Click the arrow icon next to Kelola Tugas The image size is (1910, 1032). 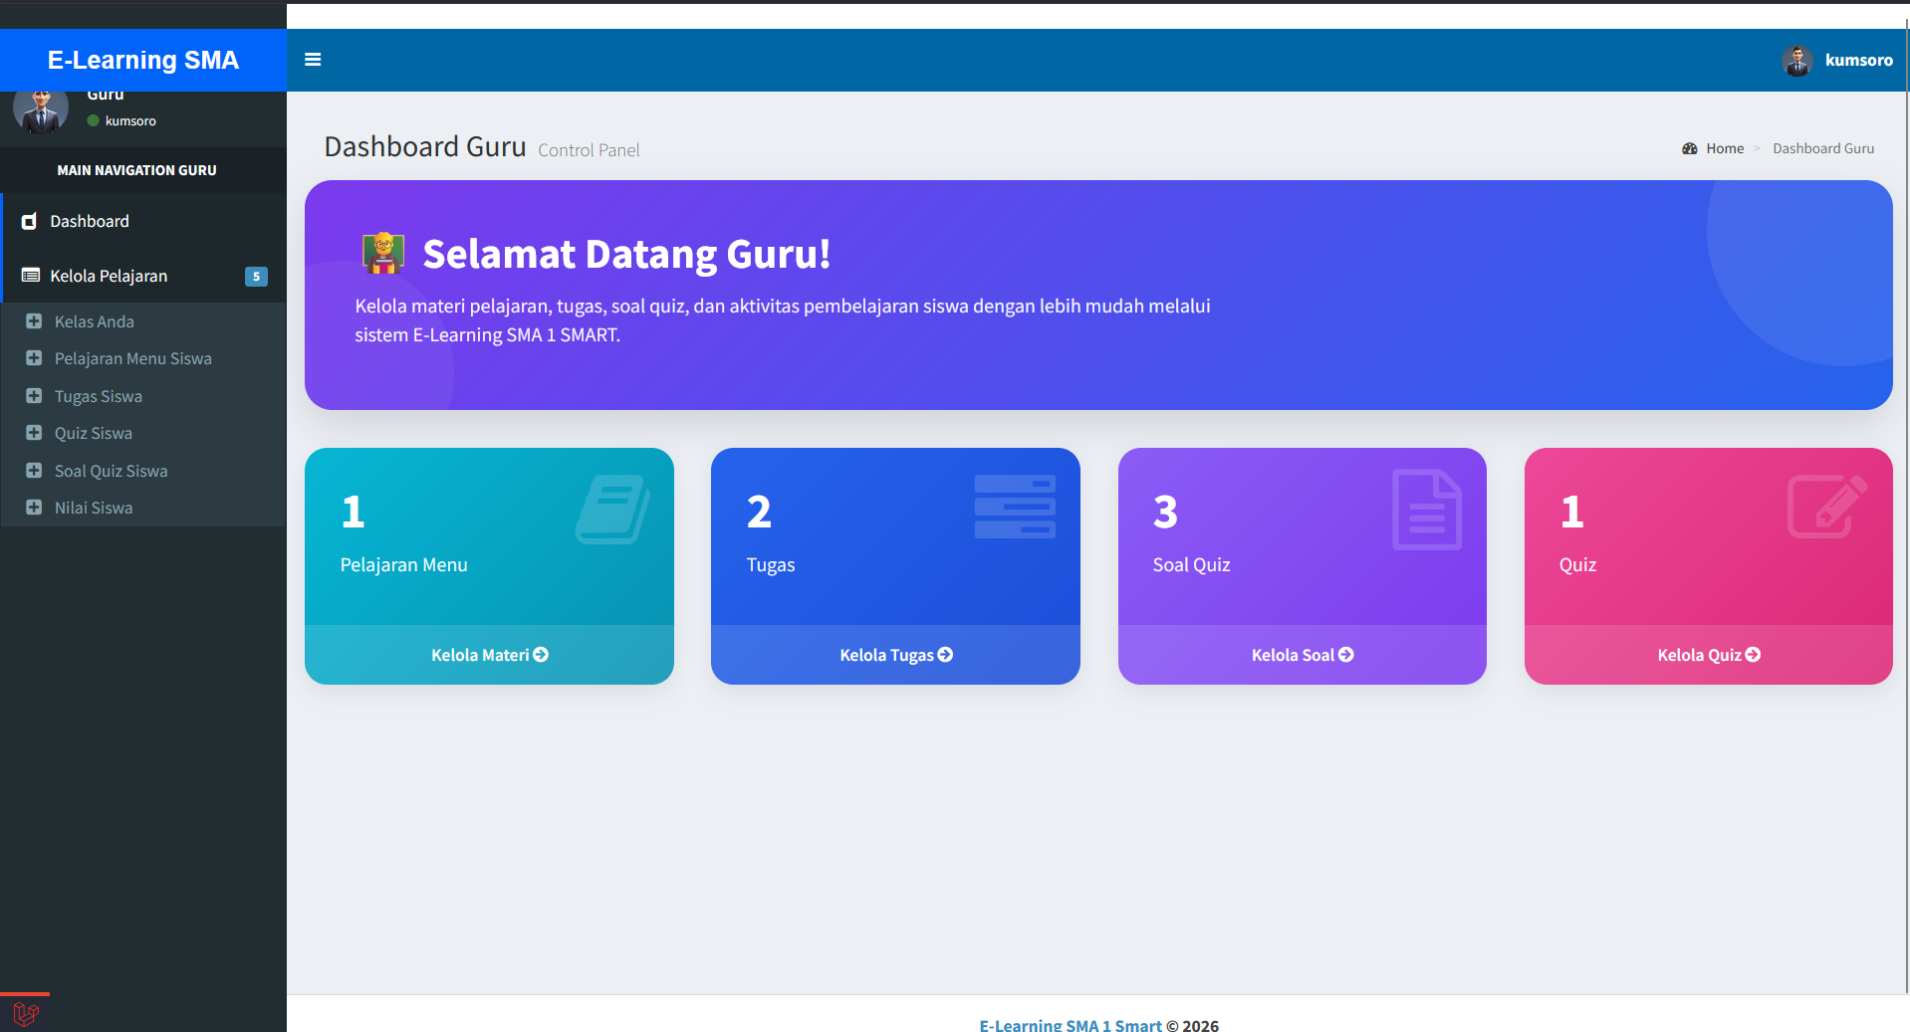click(945, 655)
